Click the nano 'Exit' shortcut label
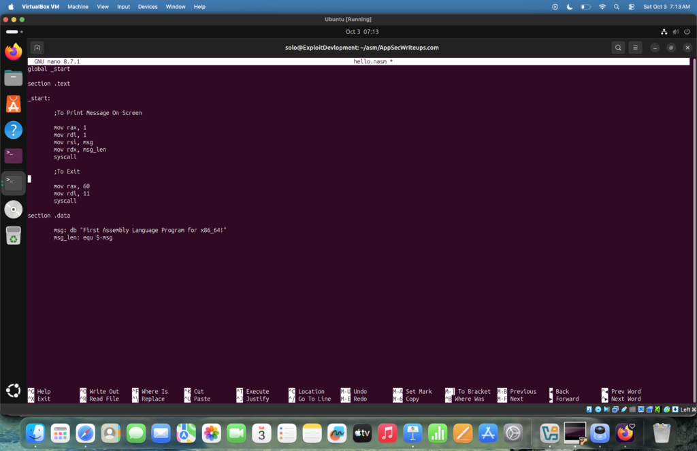Image resolution: width=697 pixels, height=451 pixels. click(x=44, y=399)
